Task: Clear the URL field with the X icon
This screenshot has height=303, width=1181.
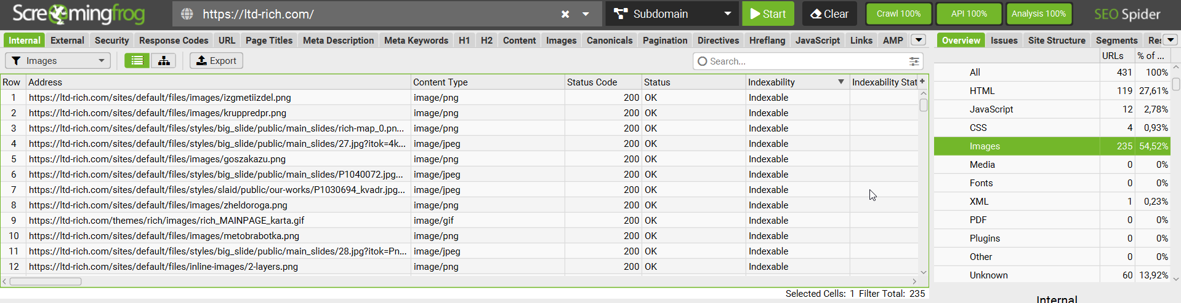Action: [565, 14]
